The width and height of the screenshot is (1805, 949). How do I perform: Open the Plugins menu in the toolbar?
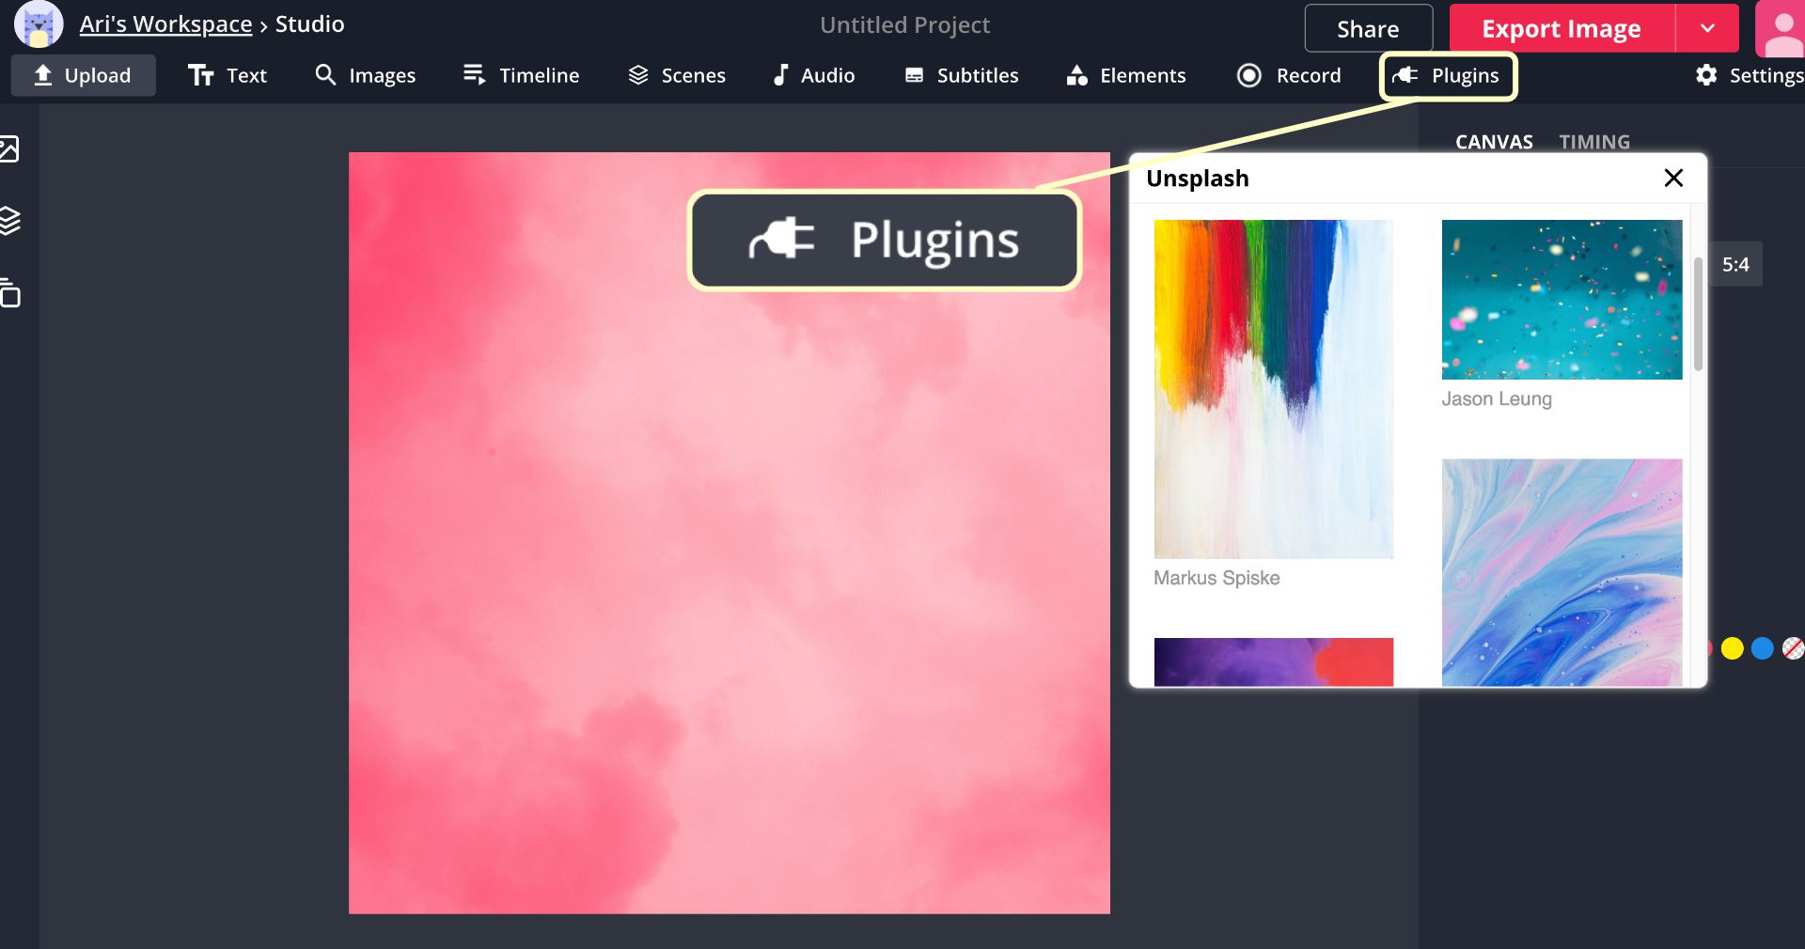click(x=1448, y=76)
